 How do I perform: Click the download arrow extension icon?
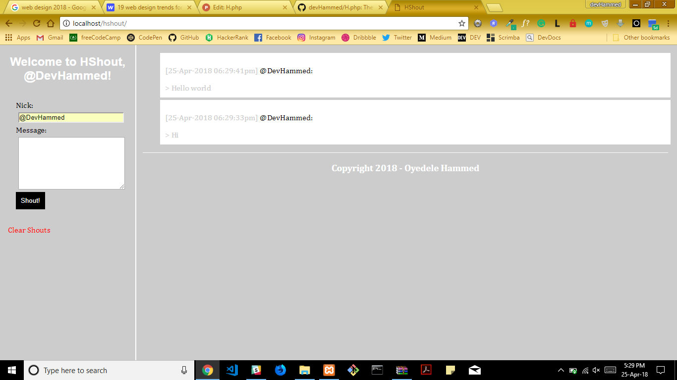[621, 23]
